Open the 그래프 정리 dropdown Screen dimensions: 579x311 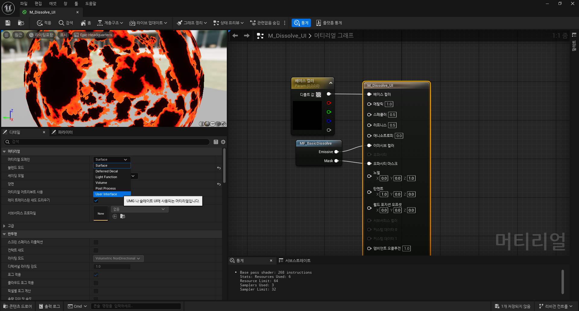192,23
